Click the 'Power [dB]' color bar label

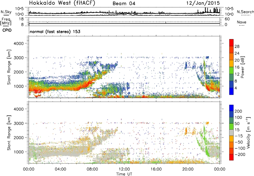(x=242, y=67)
